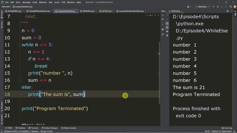Open the TODO tool window
237x133 pixels.
(9, 128)
